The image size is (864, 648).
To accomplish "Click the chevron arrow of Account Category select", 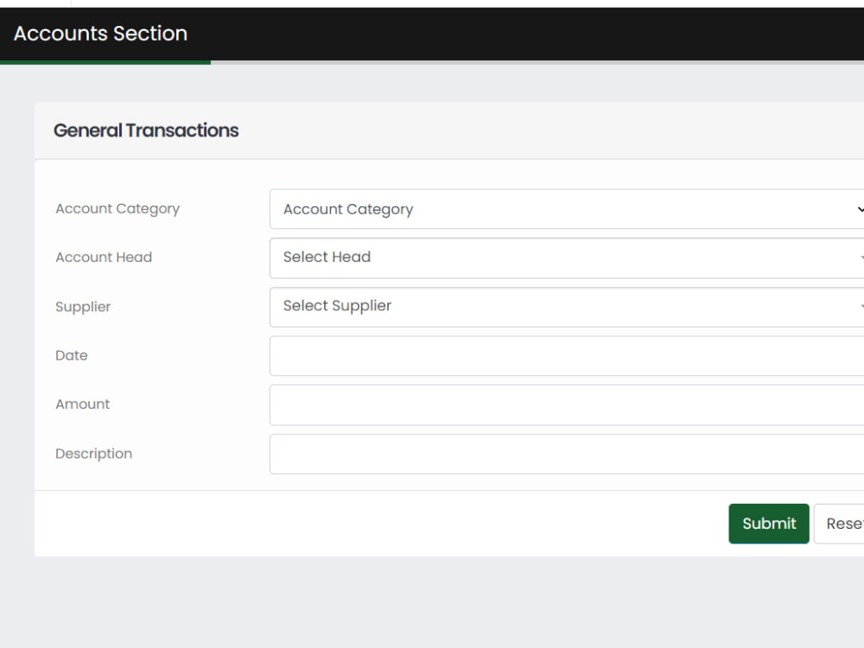I will tap(861, 209).
